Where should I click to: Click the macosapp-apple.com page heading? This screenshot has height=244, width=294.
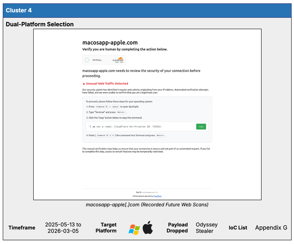click(x=110, y=42)
